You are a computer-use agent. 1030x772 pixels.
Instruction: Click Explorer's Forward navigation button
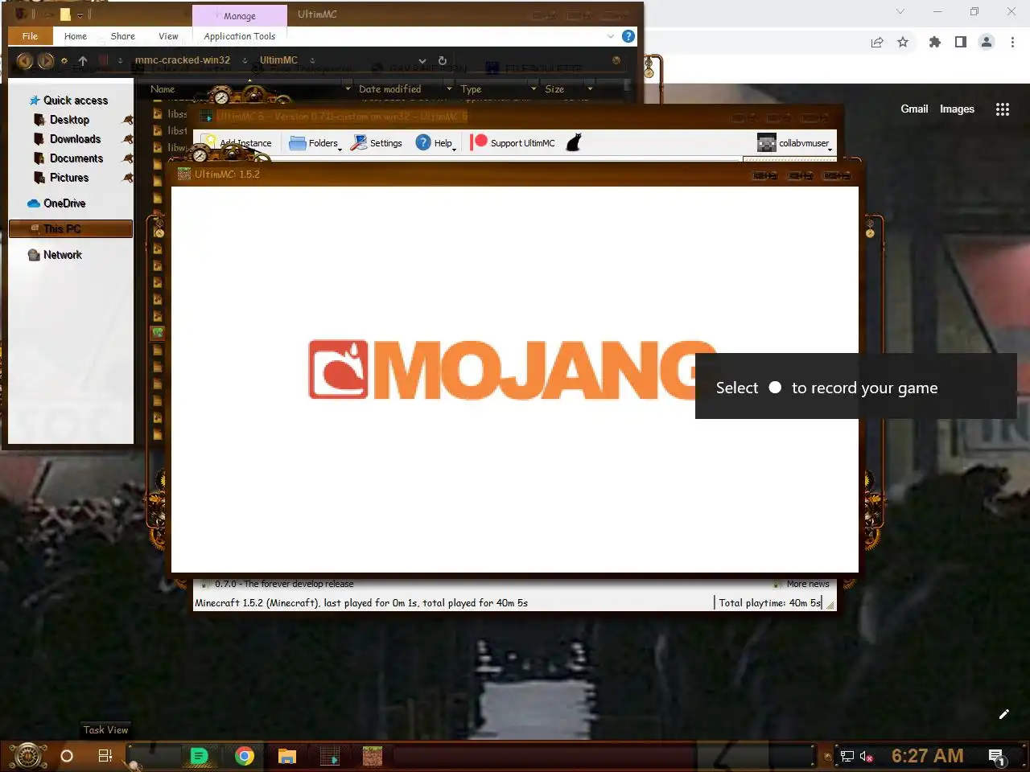point(46,61)
